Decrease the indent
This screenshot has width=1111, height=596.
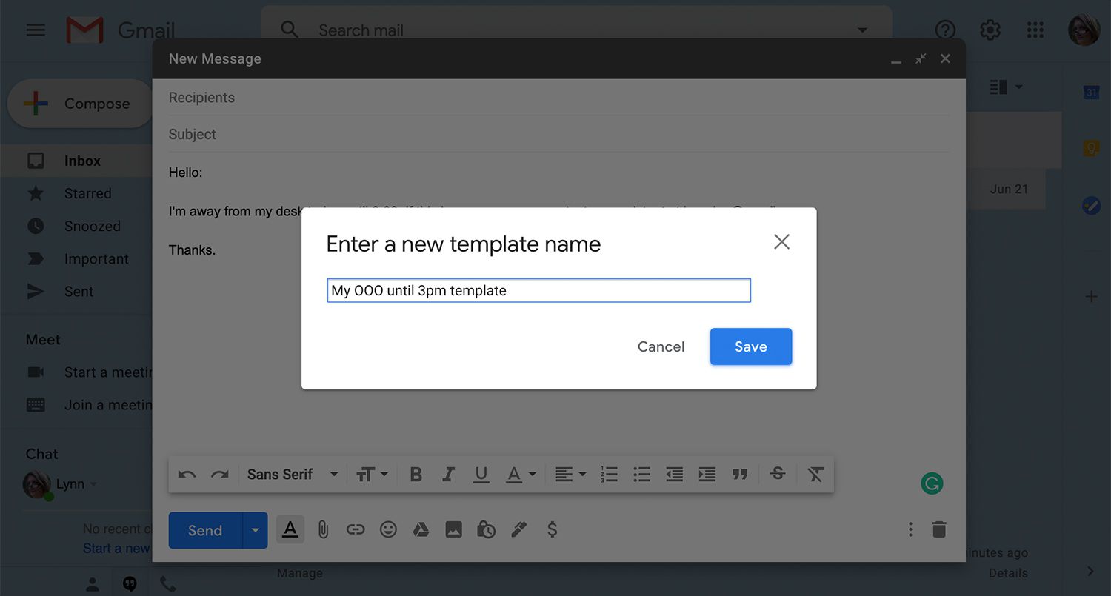[x=674, y=475]
